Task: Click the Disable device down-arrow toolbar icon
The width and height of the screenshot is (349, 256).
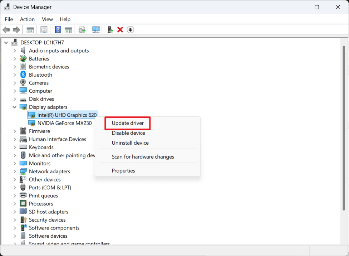Action: point(130,29)
